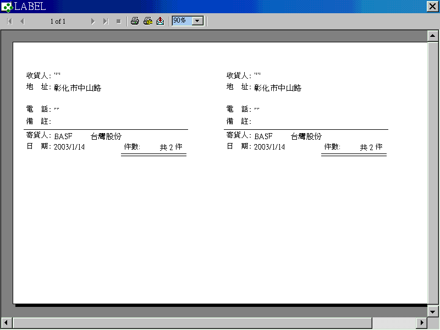Click the vertical scrollbar down arrow

tap(433, 312)
